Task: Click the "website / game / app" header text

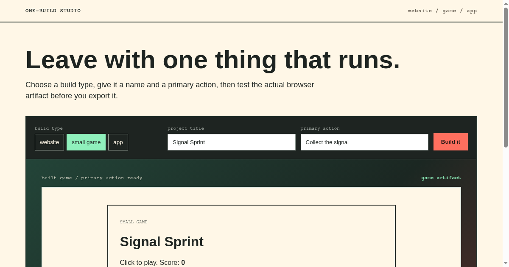Action: pos(442,11)
